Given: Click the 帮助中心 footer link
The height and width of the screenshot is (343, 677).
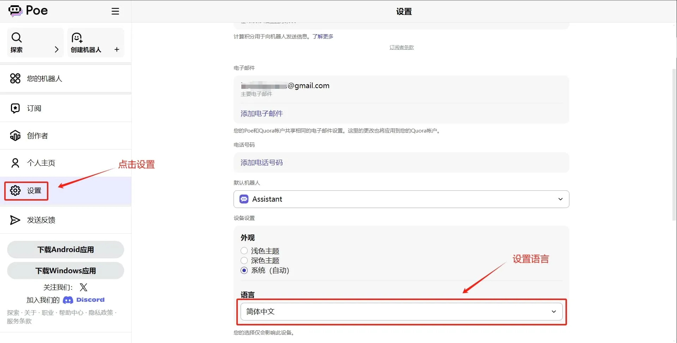Looking at the screenshot, I should point(71,313).
